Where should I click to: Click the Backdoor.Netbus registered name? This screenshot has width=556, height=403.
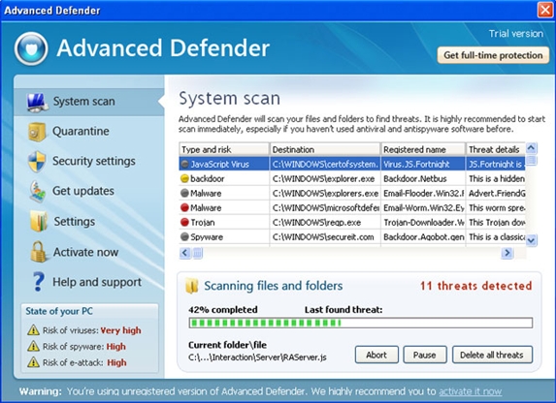(423, 179)
